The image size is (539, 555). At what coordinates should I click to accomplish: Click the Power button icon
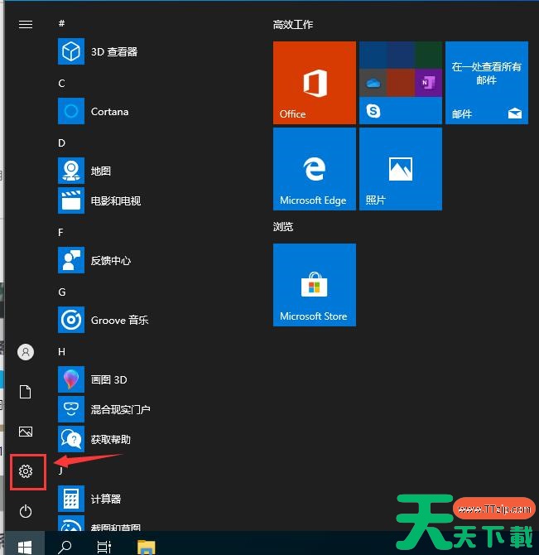[x=26, y=511]
